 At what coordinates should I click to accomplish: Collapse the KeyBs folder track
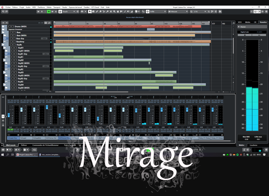[3, 45]
